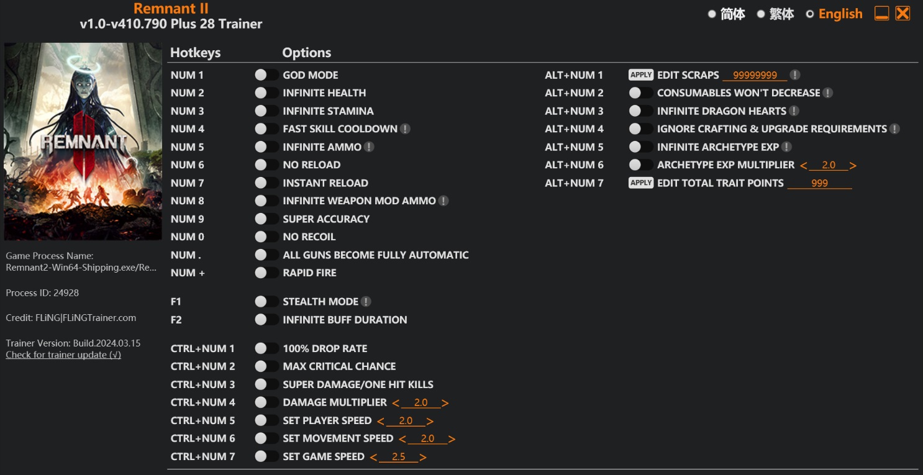This screenshot has width=923, height=475.
Task: Enable God Mode toggle
Action: click(x=267, y=75)
